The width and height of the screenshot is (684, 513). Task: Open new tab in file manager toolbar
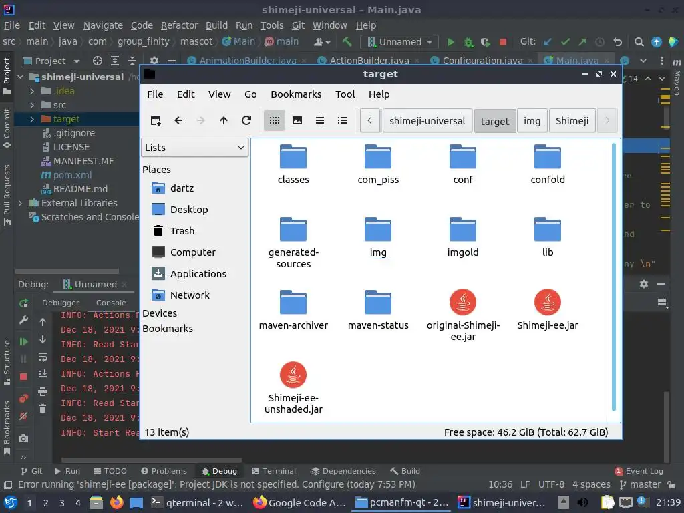click(156, 120)
